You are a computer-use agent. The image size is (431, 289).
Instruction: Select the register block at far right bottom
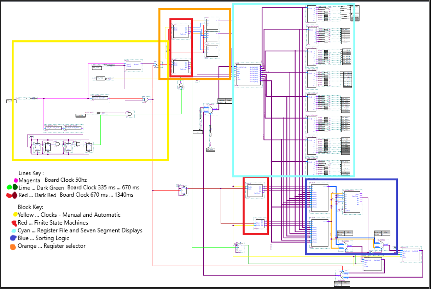[410, 254]
